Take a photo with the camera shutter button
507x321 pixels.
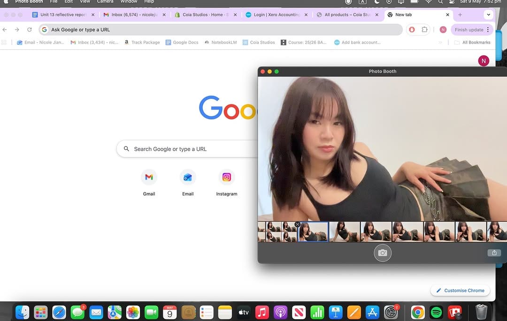click(x=383, y=253)
